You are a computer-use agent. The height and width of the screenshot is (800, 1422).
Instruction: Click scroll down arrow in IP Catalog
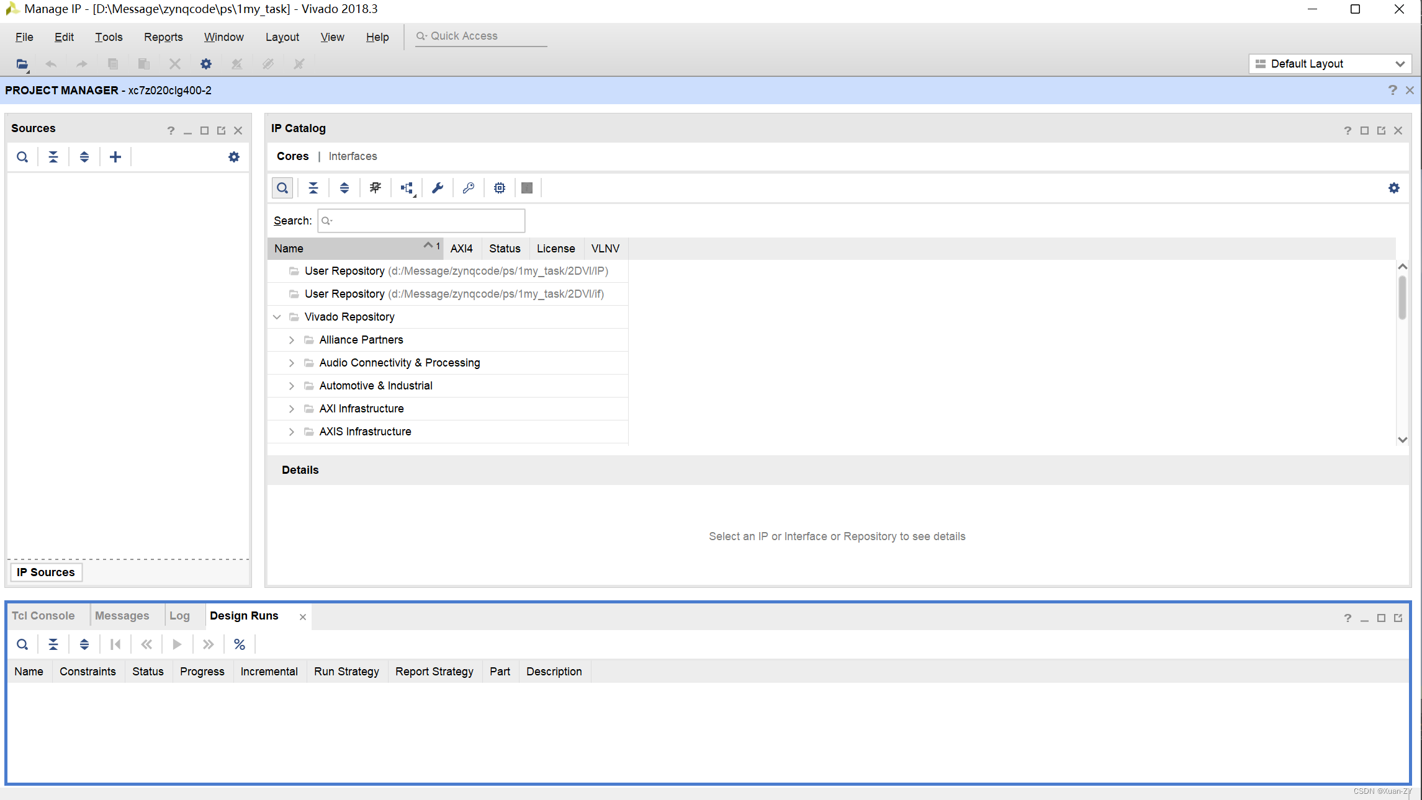(1402, 440)
